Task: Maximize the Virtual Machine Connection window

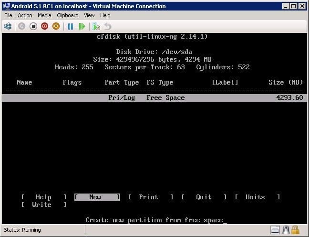Action: click(294, 6)
